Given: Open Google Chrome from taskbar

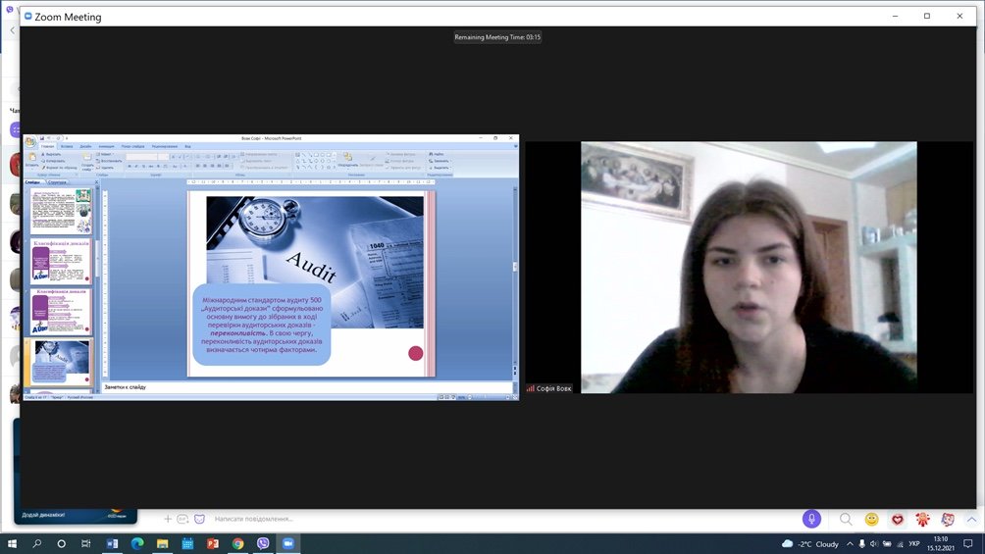Looking at the screenshot, I should tap(237, 543).
